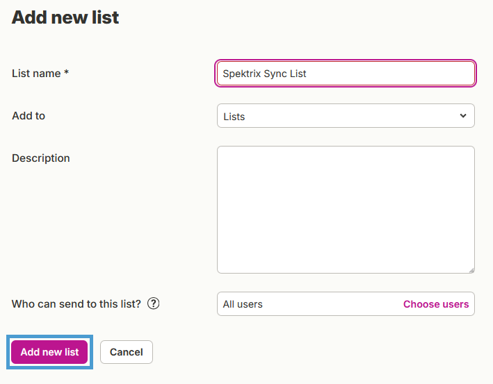Click the help question mark icon
Image resolution: width=493 pixels, height=384 pixels.
[x=154, y=303]
